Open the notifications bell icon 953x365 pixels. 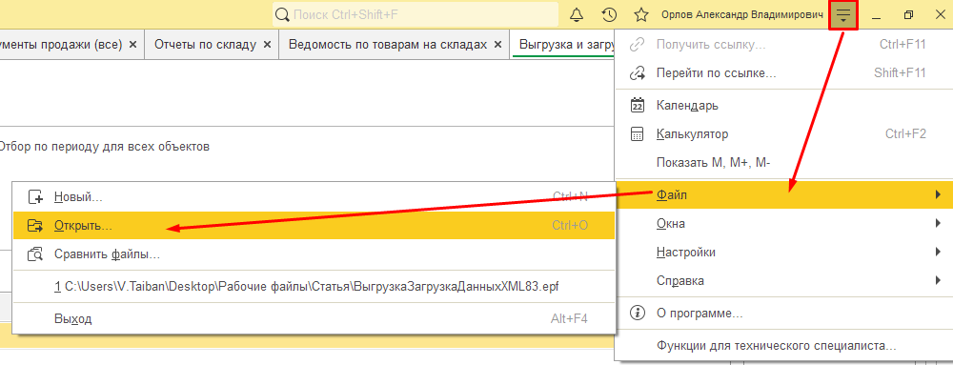tap(577, 14)
